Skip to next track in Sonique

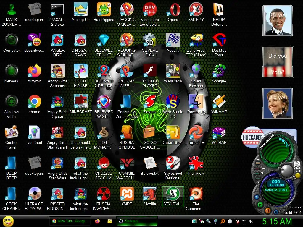276,212
